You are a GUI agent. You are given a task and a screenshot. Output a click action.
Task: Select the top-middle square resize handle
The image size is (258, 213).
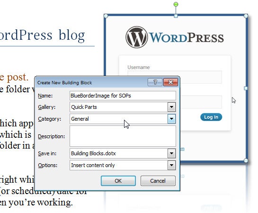pos(176,16)
